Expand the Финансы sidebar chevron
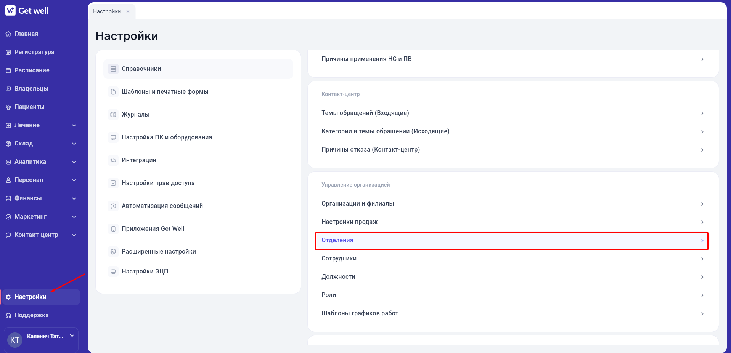This screenshot has width=731, height=353. pos(74,198)
